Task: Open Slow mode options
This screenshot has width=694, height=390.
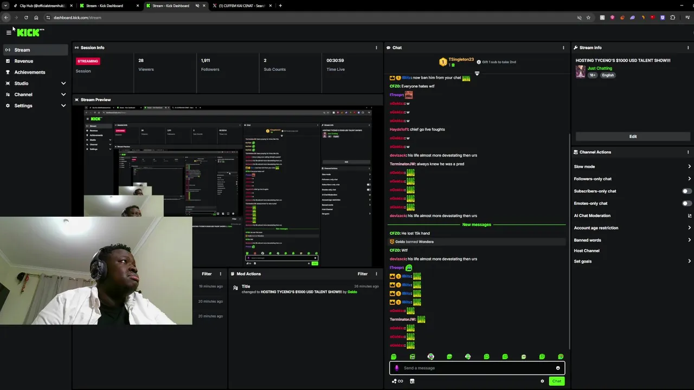Action: (632, 167)
